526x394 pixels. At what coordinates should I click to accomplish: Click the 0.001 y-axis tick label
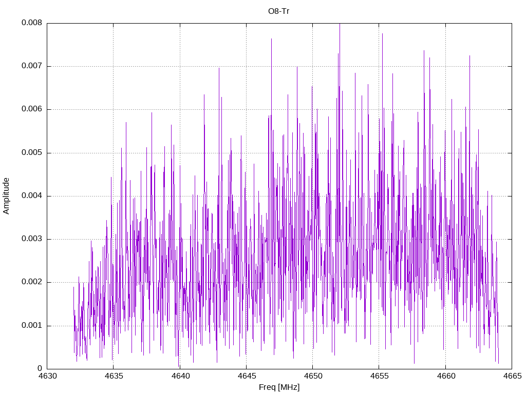[32, 326]
